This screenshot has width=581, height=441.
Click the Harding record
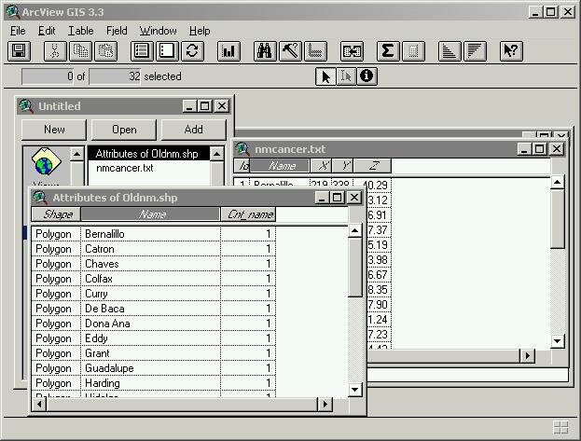coord(153,383)
